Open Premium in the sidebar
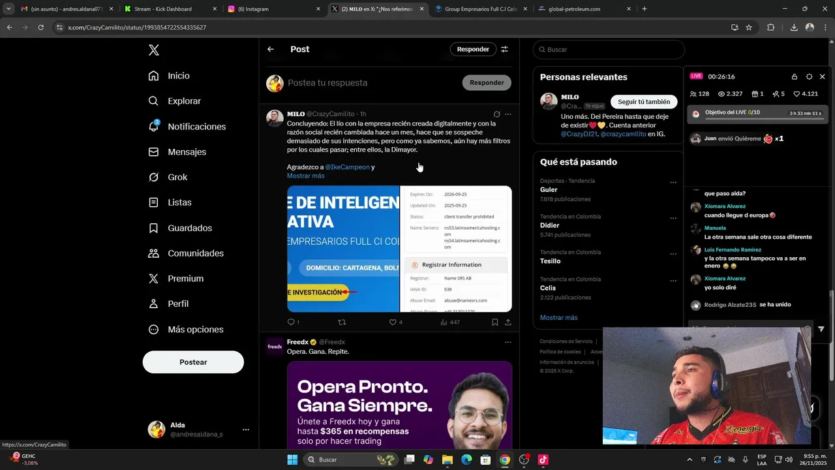This screenshot has width=835, height=470. [176, 279]
